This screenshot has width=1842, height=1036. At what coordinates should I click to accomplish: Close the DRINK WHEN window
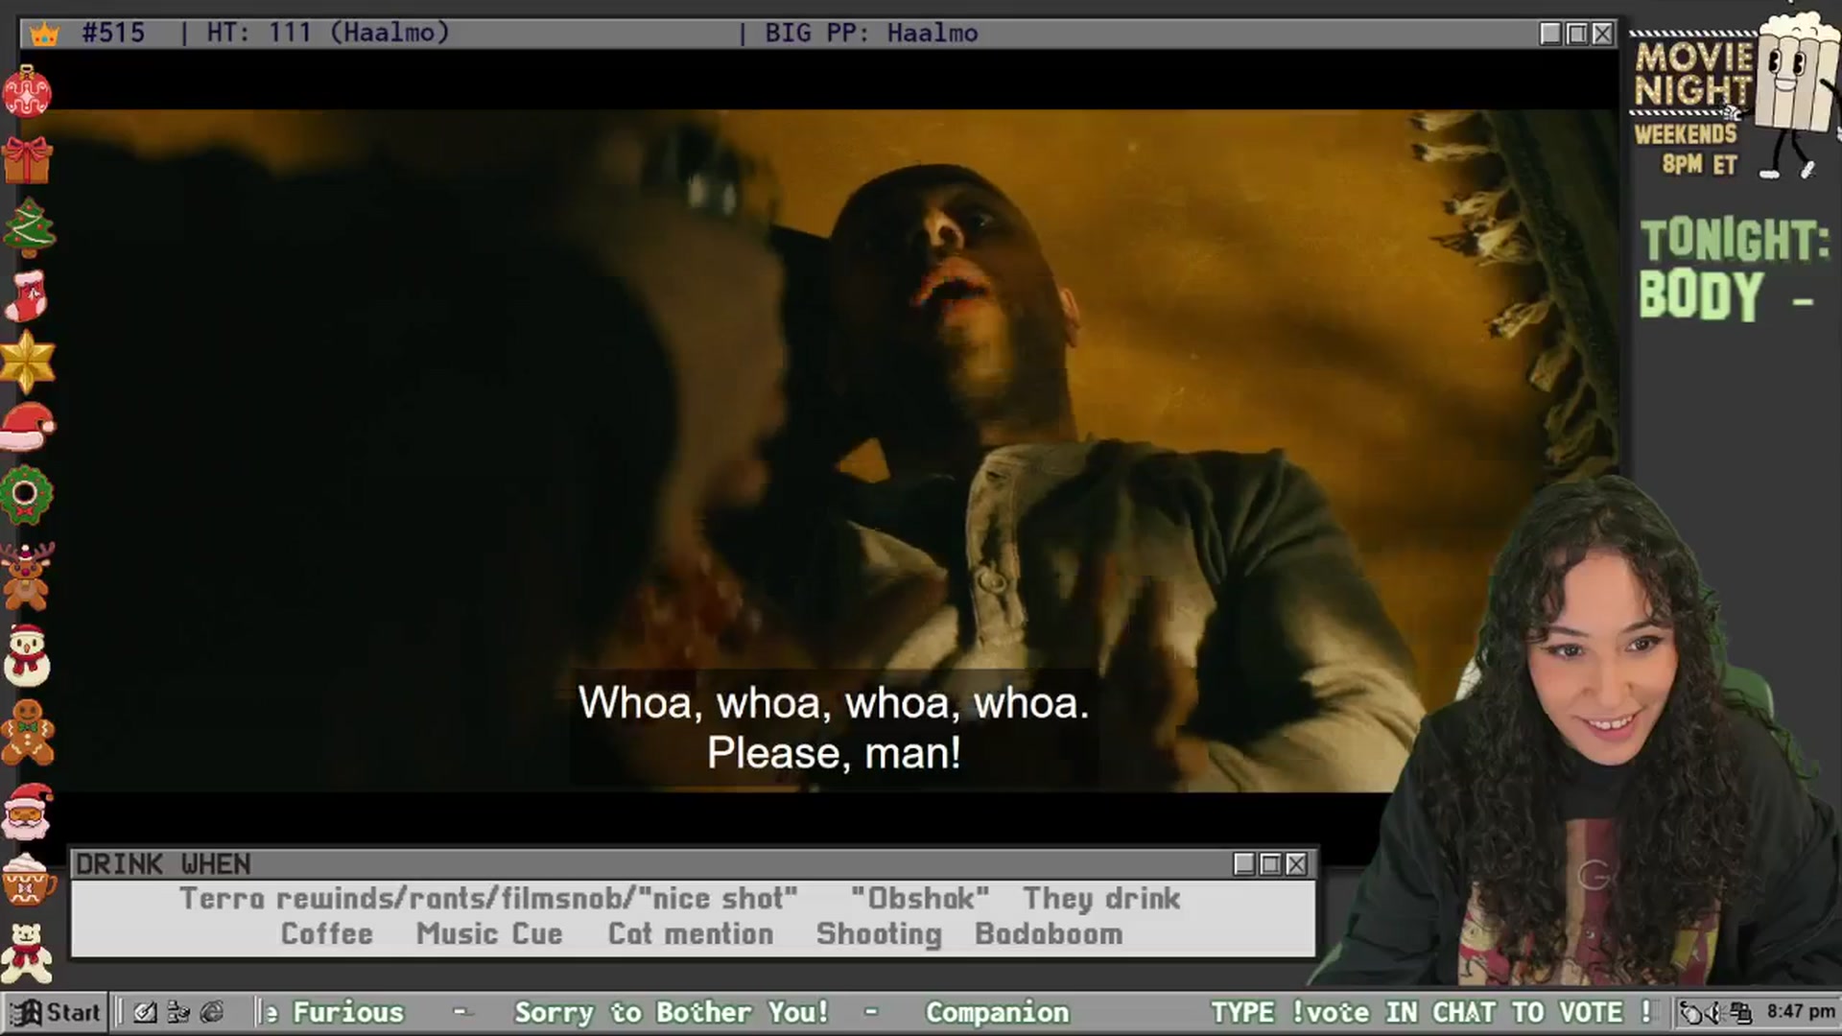[1296, 864]
